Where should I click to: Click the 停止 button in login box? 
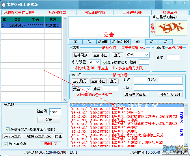(x=59, y=136)
